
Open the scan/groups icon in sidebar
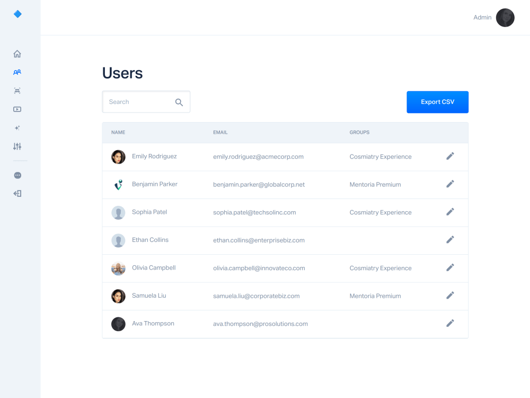17,91
